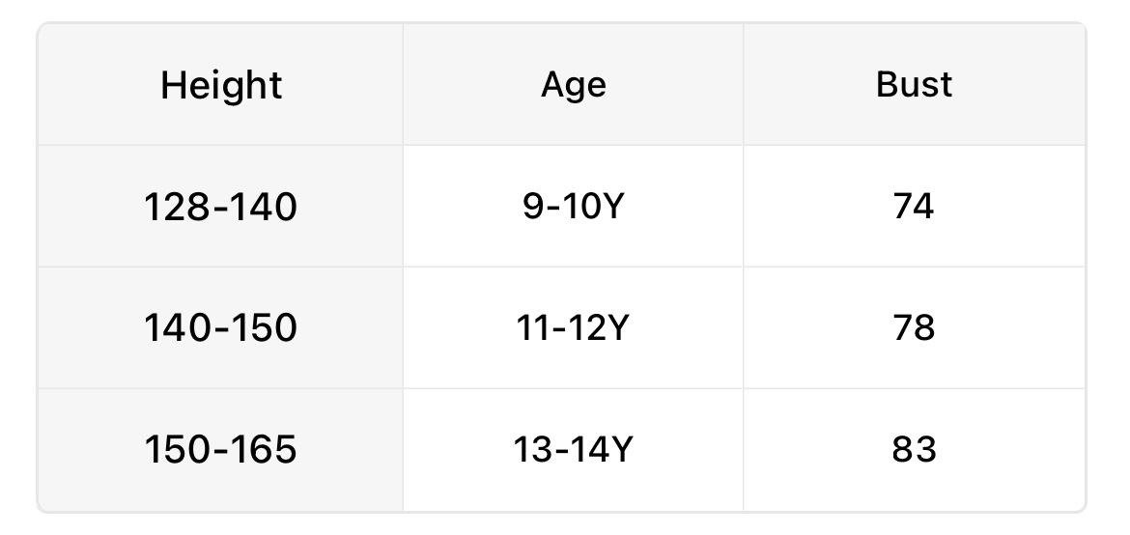This screenshot has width=1130, height=535.
Task: Select the bust value 78
Action: click(914, 328)
